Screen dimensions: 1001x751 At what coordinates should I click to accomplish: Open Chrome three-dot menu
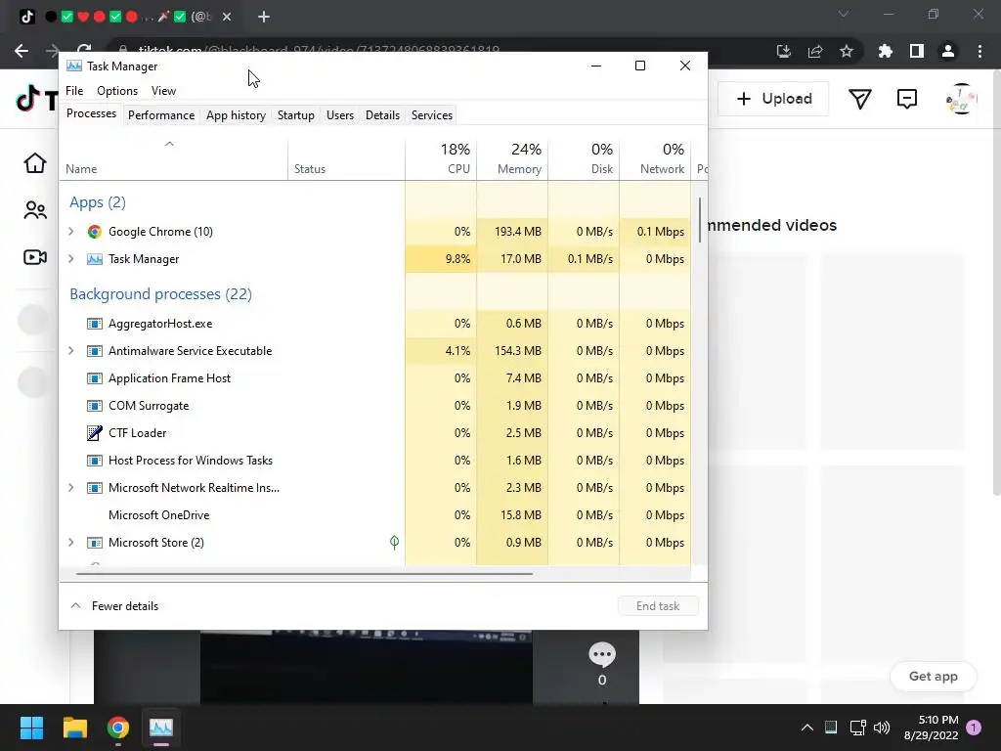point(979,51)
